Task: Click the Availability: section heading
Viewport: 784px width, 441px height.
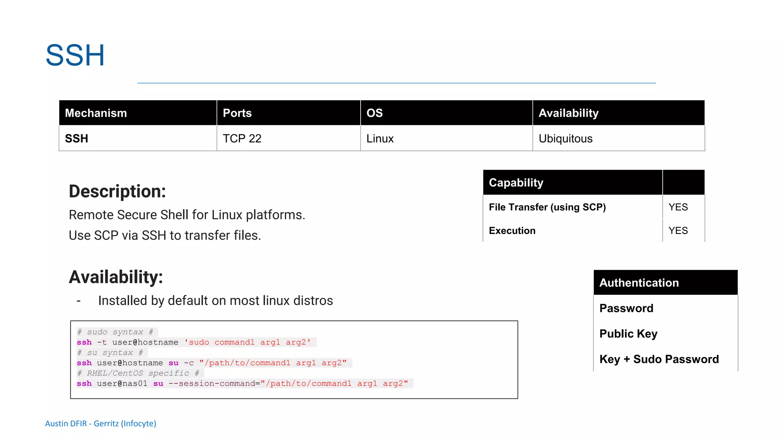Action: [x=116, y=277]
